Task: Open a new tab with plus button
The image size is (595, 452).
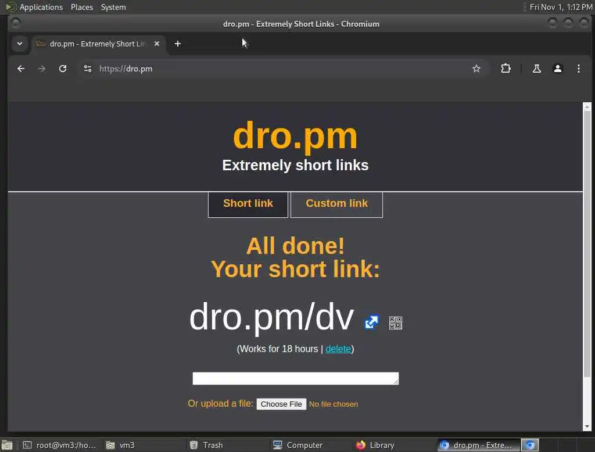Action: (178, 44)
